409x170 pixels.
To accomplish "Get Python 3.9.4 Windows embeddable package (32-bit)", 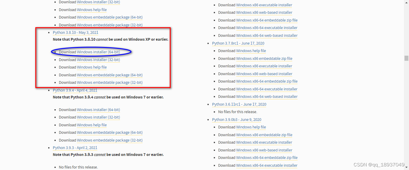I will pyautogui.click(x=110, y=140).
